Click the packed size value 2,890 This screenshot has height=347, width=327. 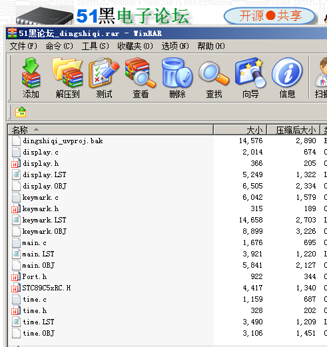click(306, 141)
